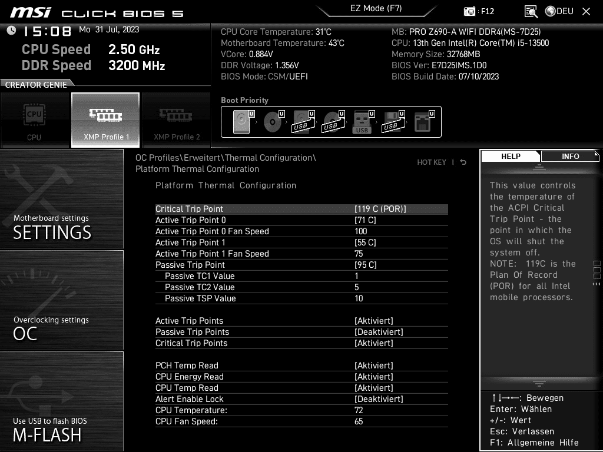603x452 pixels.
Task: Click the Motherboard Temperature: 43°C readout
Action: tap(283, 43)
